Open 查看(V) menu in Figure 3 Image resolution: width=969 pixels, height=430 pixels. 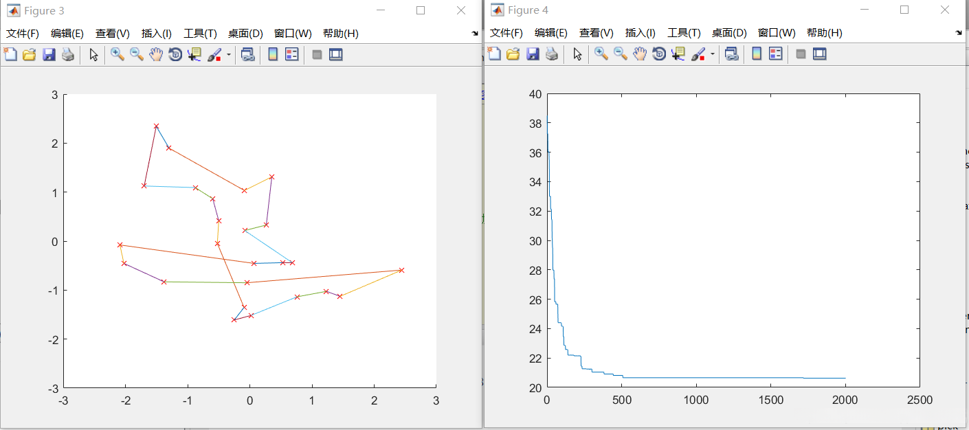[113, 33]
